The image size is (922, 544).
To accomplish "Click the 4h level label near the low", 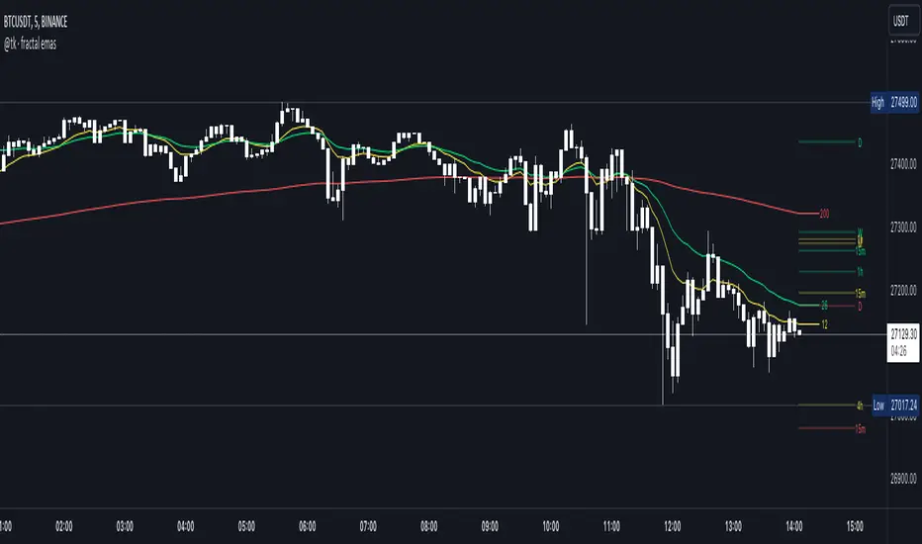I will click(860, 406).
